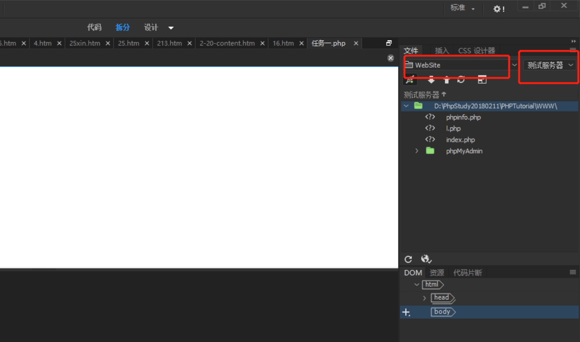The image size is (580, 342).
Task: Open the Files panel options menu icon
Action: click(x=573, y=50)
